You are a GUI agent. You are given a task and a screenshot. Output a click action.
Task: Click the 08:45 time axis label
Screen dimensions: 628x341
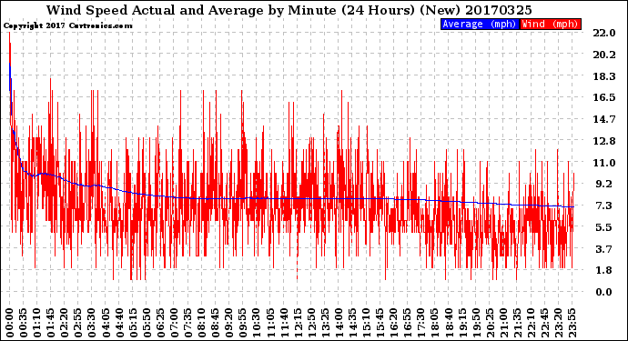click(215, 323)
